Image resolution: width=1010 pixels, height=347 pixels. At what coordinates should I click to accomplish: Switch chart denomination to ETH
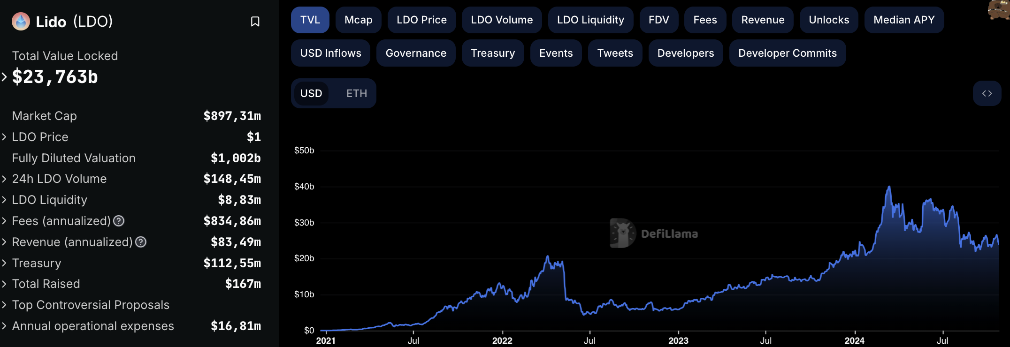[357, 93]
